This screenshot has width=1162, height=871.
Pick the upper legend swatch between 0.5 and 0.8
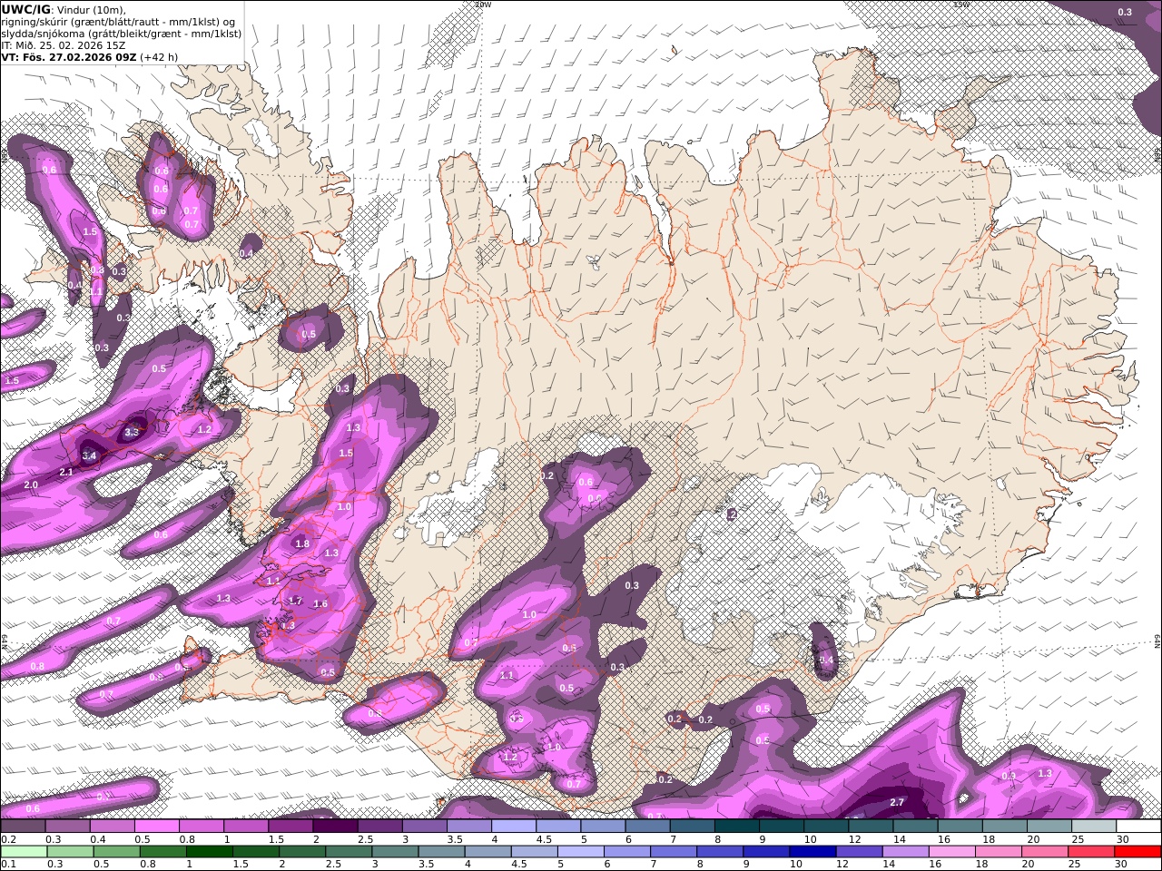[x=156, y=827]
